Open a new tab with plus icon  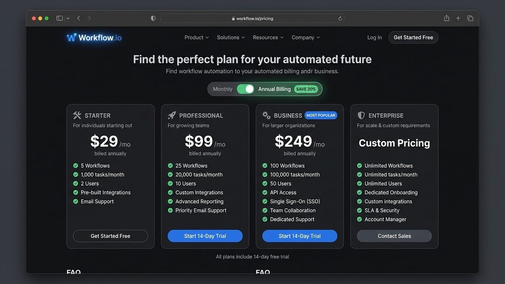point(458,18)
